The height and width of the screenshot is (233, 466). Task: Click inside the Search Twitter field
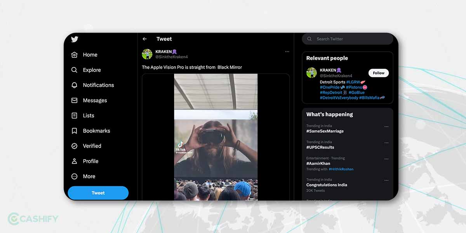pyautogui.click(x=349, y=39)
